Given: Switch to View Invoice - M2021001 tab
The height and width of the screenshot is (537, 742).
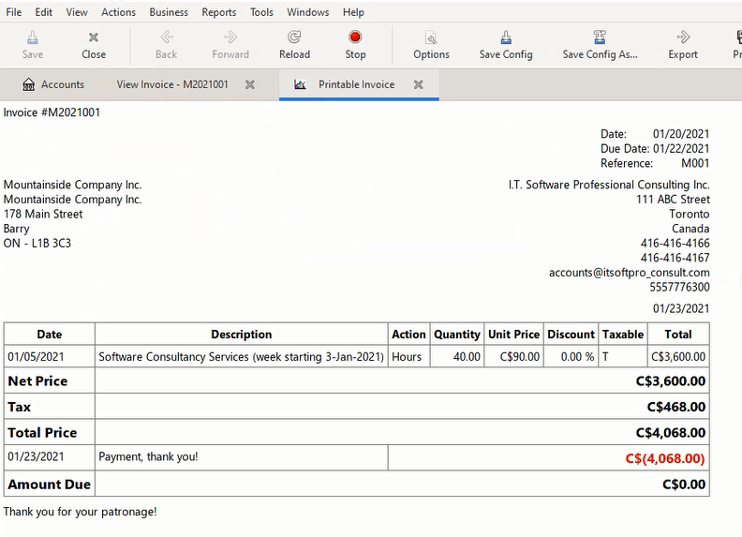Looking at the screenshot, I should (172, 84).
